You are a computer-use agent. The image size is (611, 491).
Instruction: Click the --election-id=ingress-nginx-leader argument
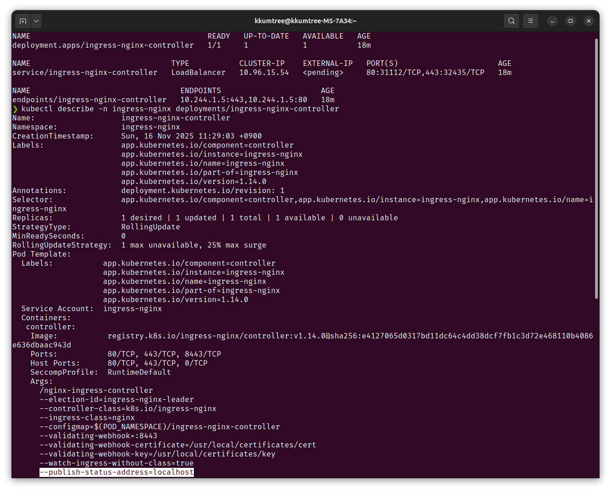pos(117,400)
